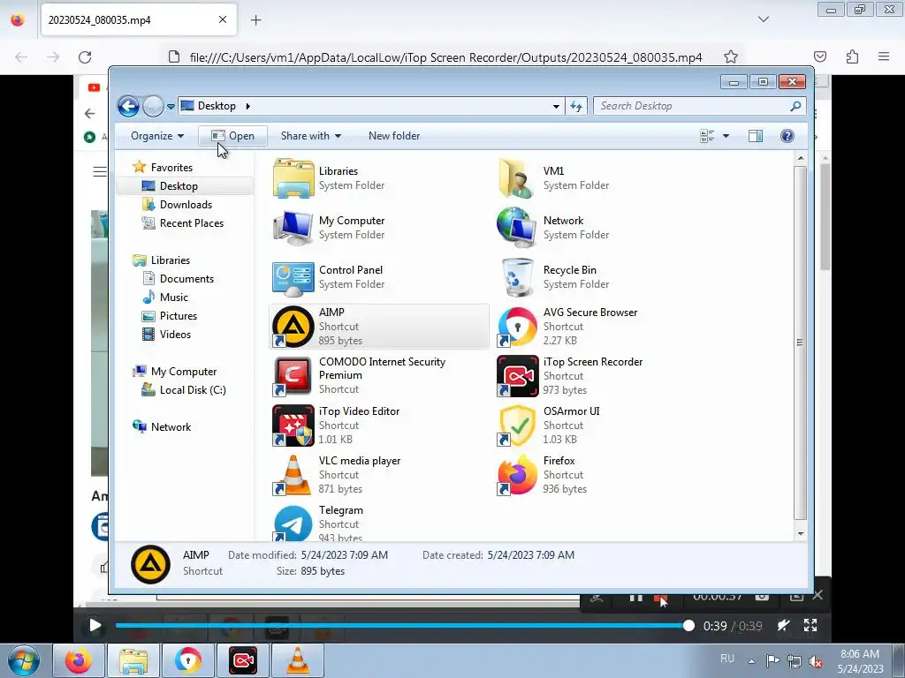
Task: Open Documents library in the sidebar
Action: click(x=186, y=279)
